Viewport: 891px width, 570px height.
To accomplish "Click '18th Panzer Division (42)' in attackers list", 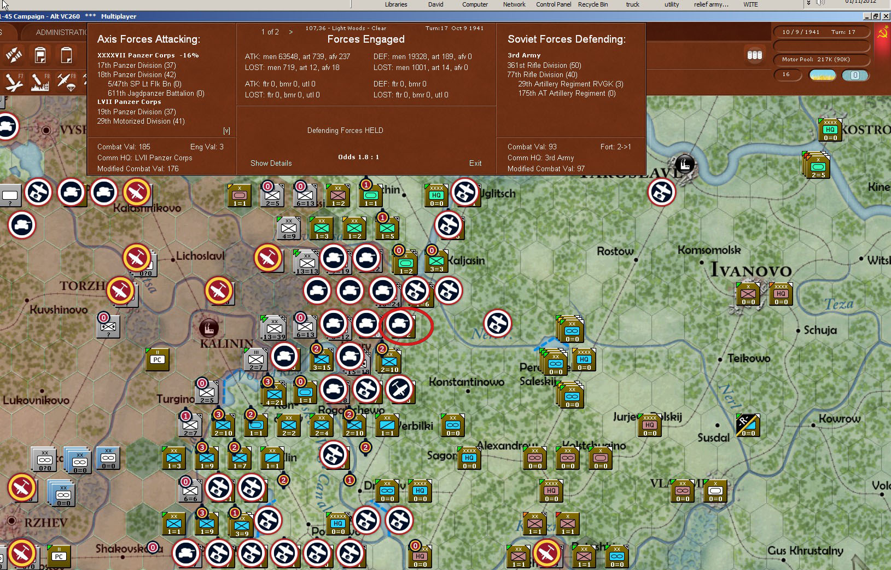I will coord(137,74).
